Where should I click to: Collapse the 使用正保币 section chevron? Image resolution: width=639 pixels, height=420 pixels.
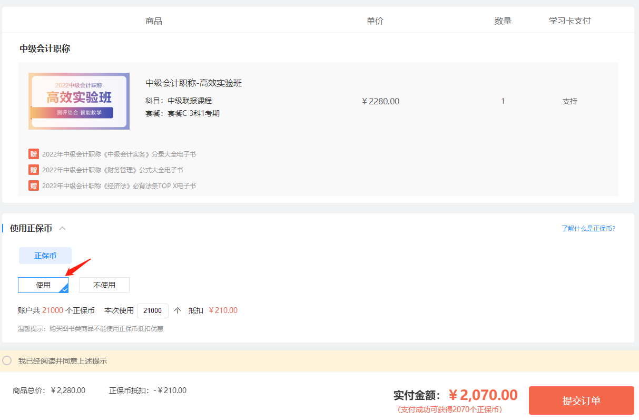[62, 228]
